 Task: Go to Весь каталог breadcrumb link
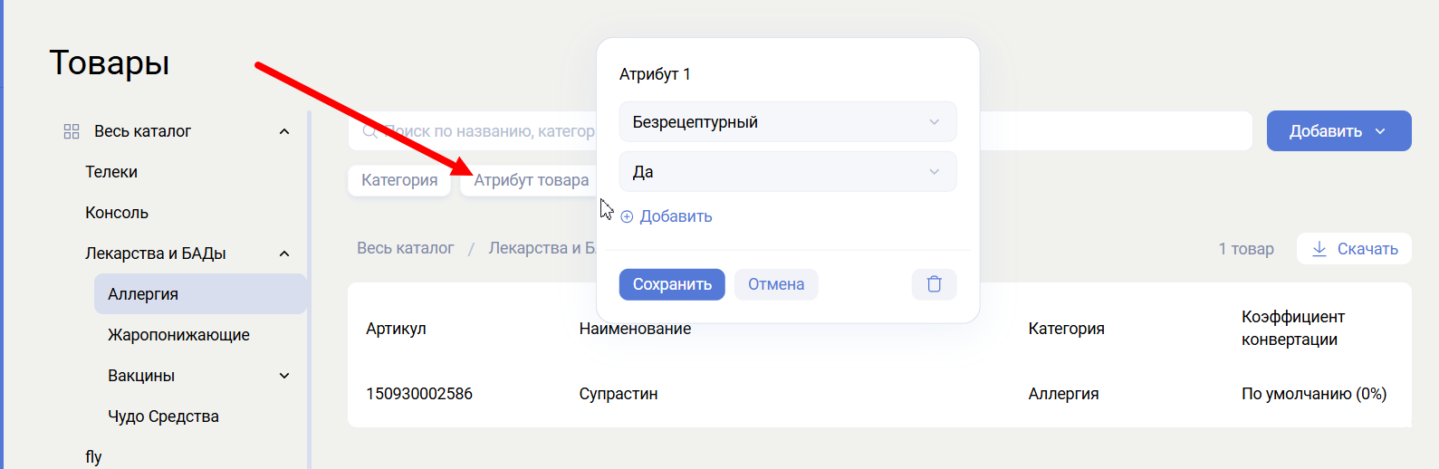click(x=405, y=248)
